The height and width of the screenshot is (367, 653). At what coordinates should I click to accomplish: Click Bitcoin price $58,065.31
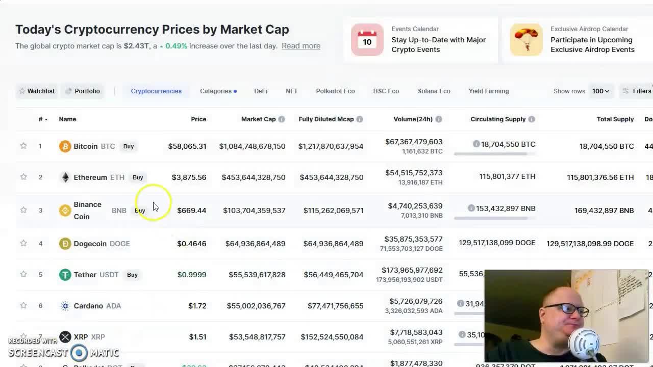pos(187,146)
